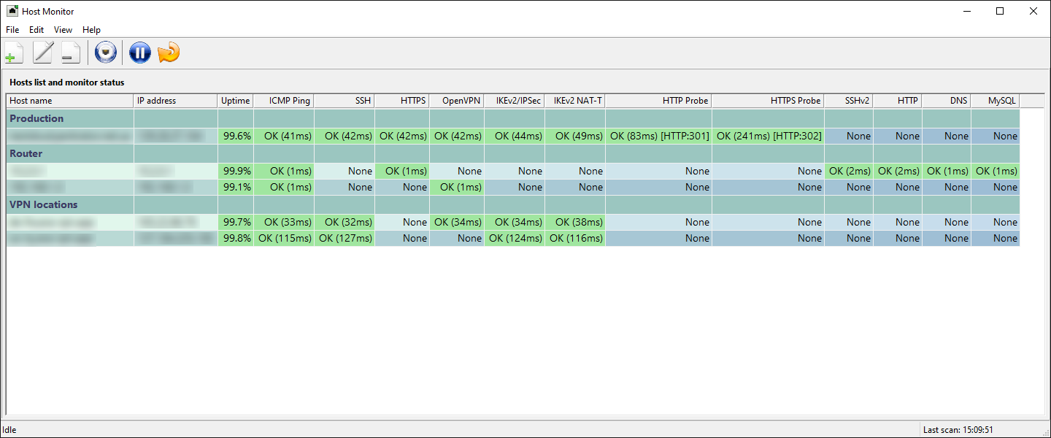The width and height of the screenshot is (1051, 438).
Task: Click the Last scan: 15:09:51 status entry
Action: point(958,430)
